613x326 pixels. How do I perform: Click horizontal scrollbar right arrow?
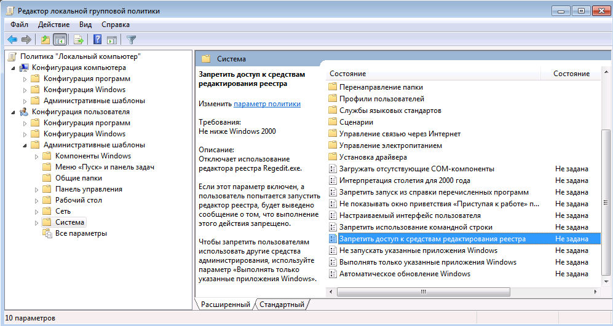click(596, 292)
